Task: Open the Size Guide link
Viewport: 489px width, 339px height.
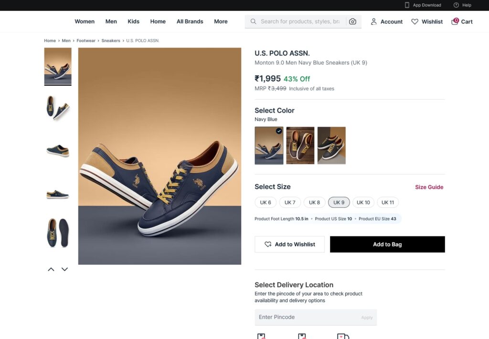Action: click(429, 187)
